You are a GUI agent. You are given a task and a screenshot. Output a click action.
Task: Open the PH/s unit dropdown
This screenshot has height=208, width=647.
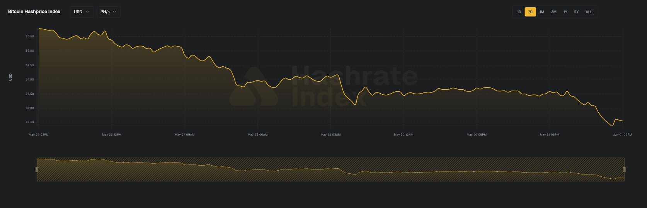pos(108,12)
